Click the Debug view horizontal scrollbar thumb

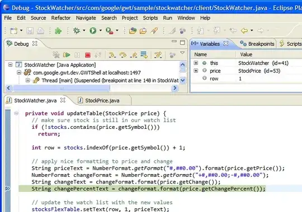62,88
